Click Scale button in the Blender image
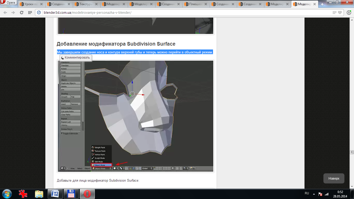 click(70, 72)
